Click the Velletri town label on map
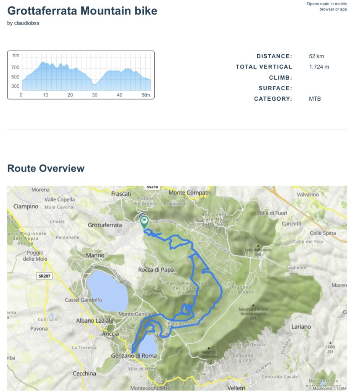The width and height of the screenshot is (356, 392). point(237,388)
